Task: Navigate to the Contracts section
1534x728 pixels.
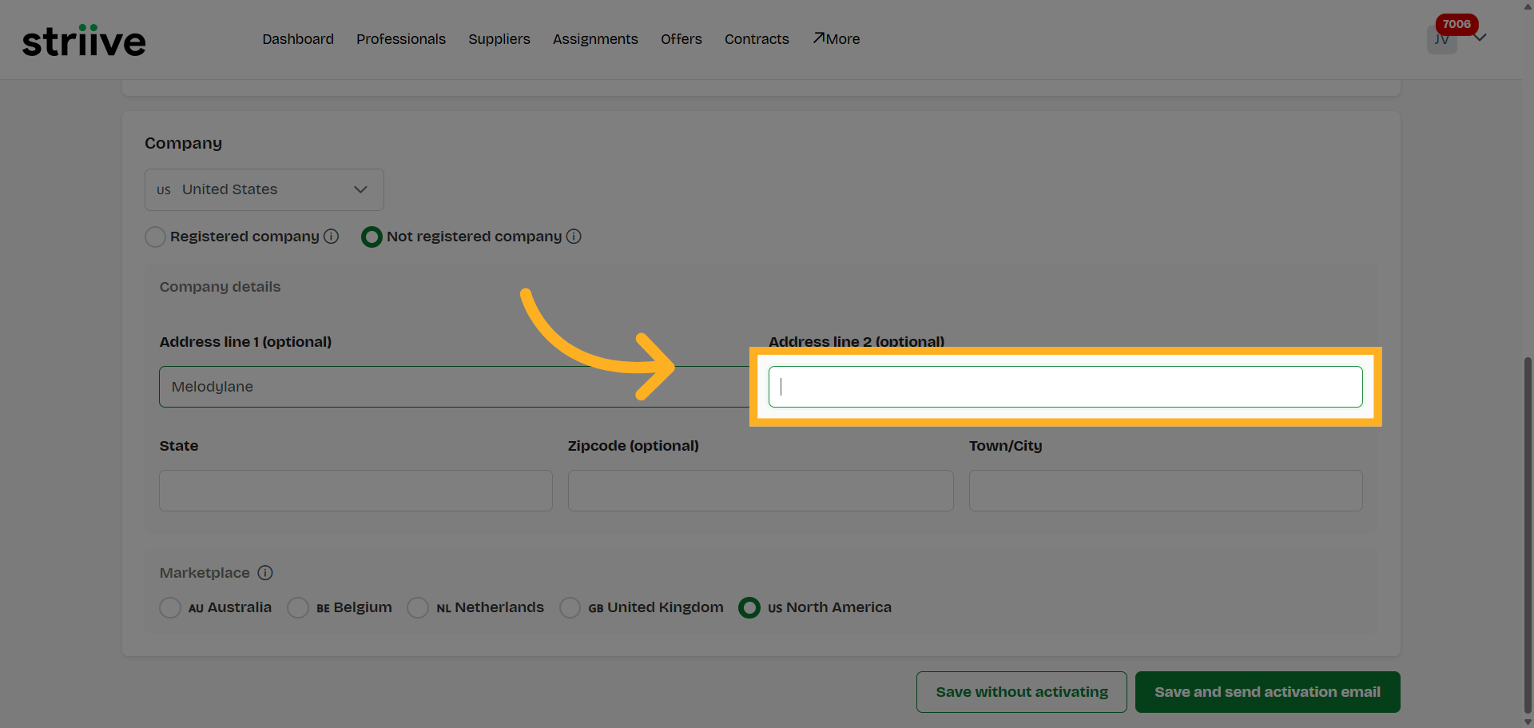Action: 756,38
